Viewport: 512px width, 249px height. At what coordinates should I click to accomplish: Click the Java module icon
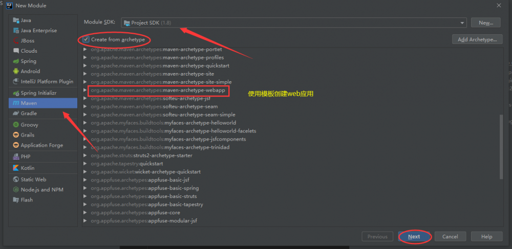click(x=16, y=20)
